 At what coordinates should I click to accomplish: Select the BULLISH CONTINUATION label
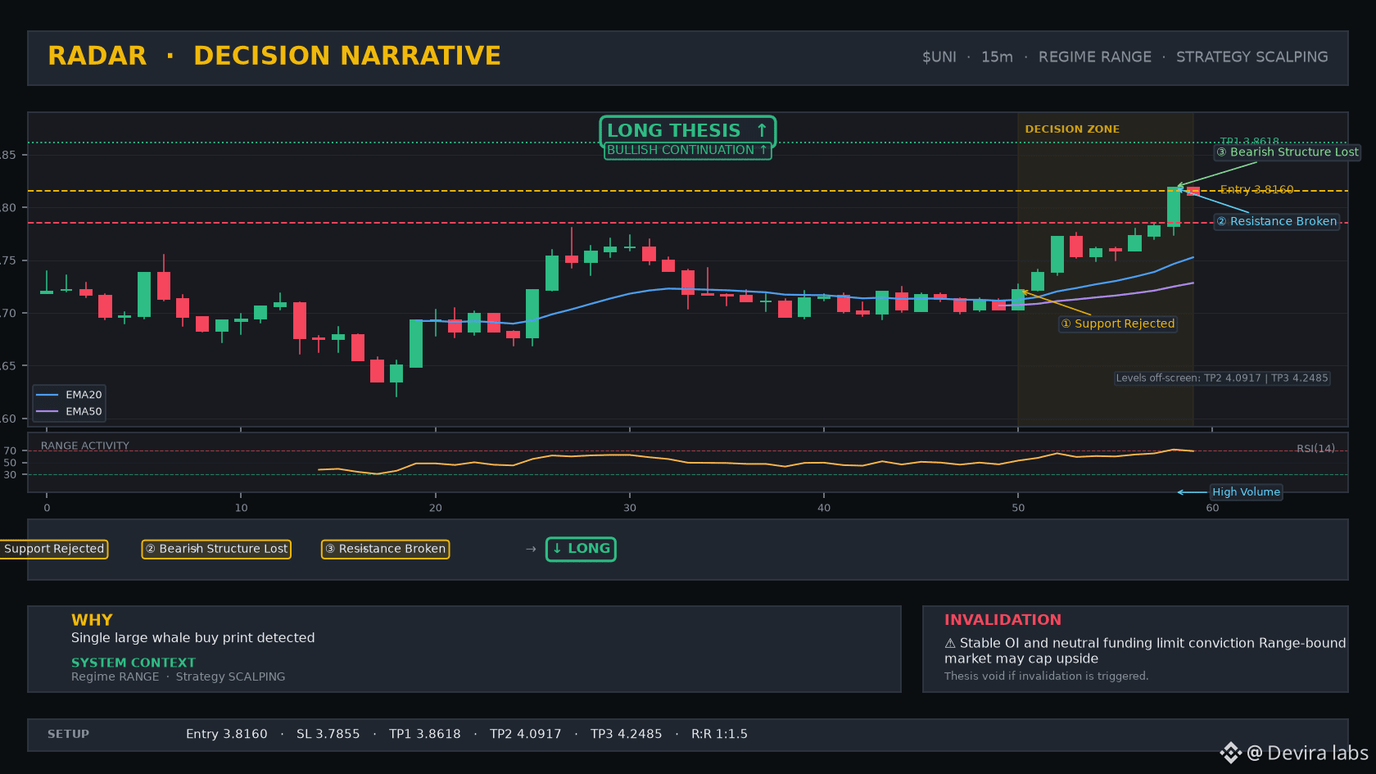[x=687, y=150]
